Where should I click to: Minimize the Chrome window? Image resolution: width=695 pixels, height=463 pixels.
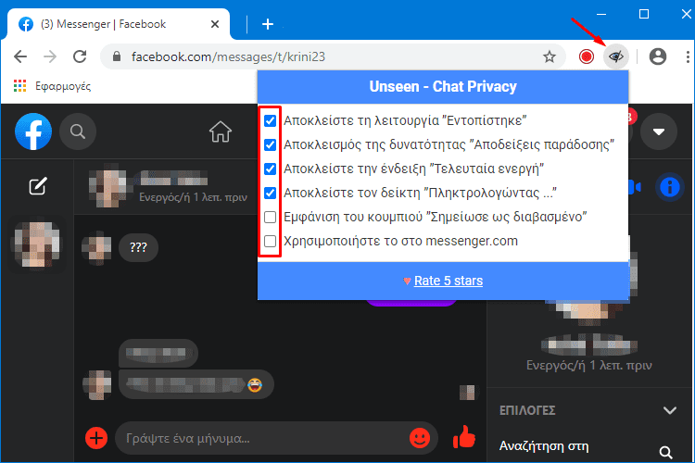601,14
